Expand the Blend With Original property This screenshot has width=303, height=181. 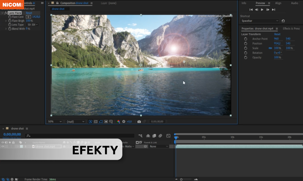pyautogui.click(x=6, y=29)
